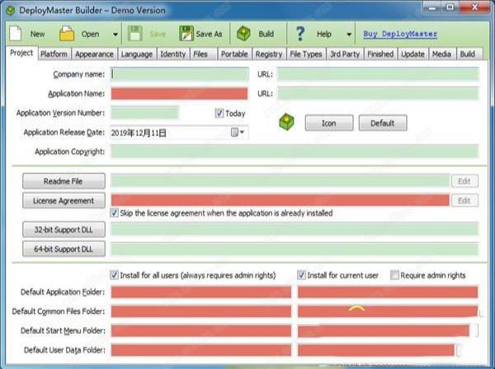Screen dimensions: 495x369
Task: Click the New toolbar label
Action: click(x=38, y=34)
